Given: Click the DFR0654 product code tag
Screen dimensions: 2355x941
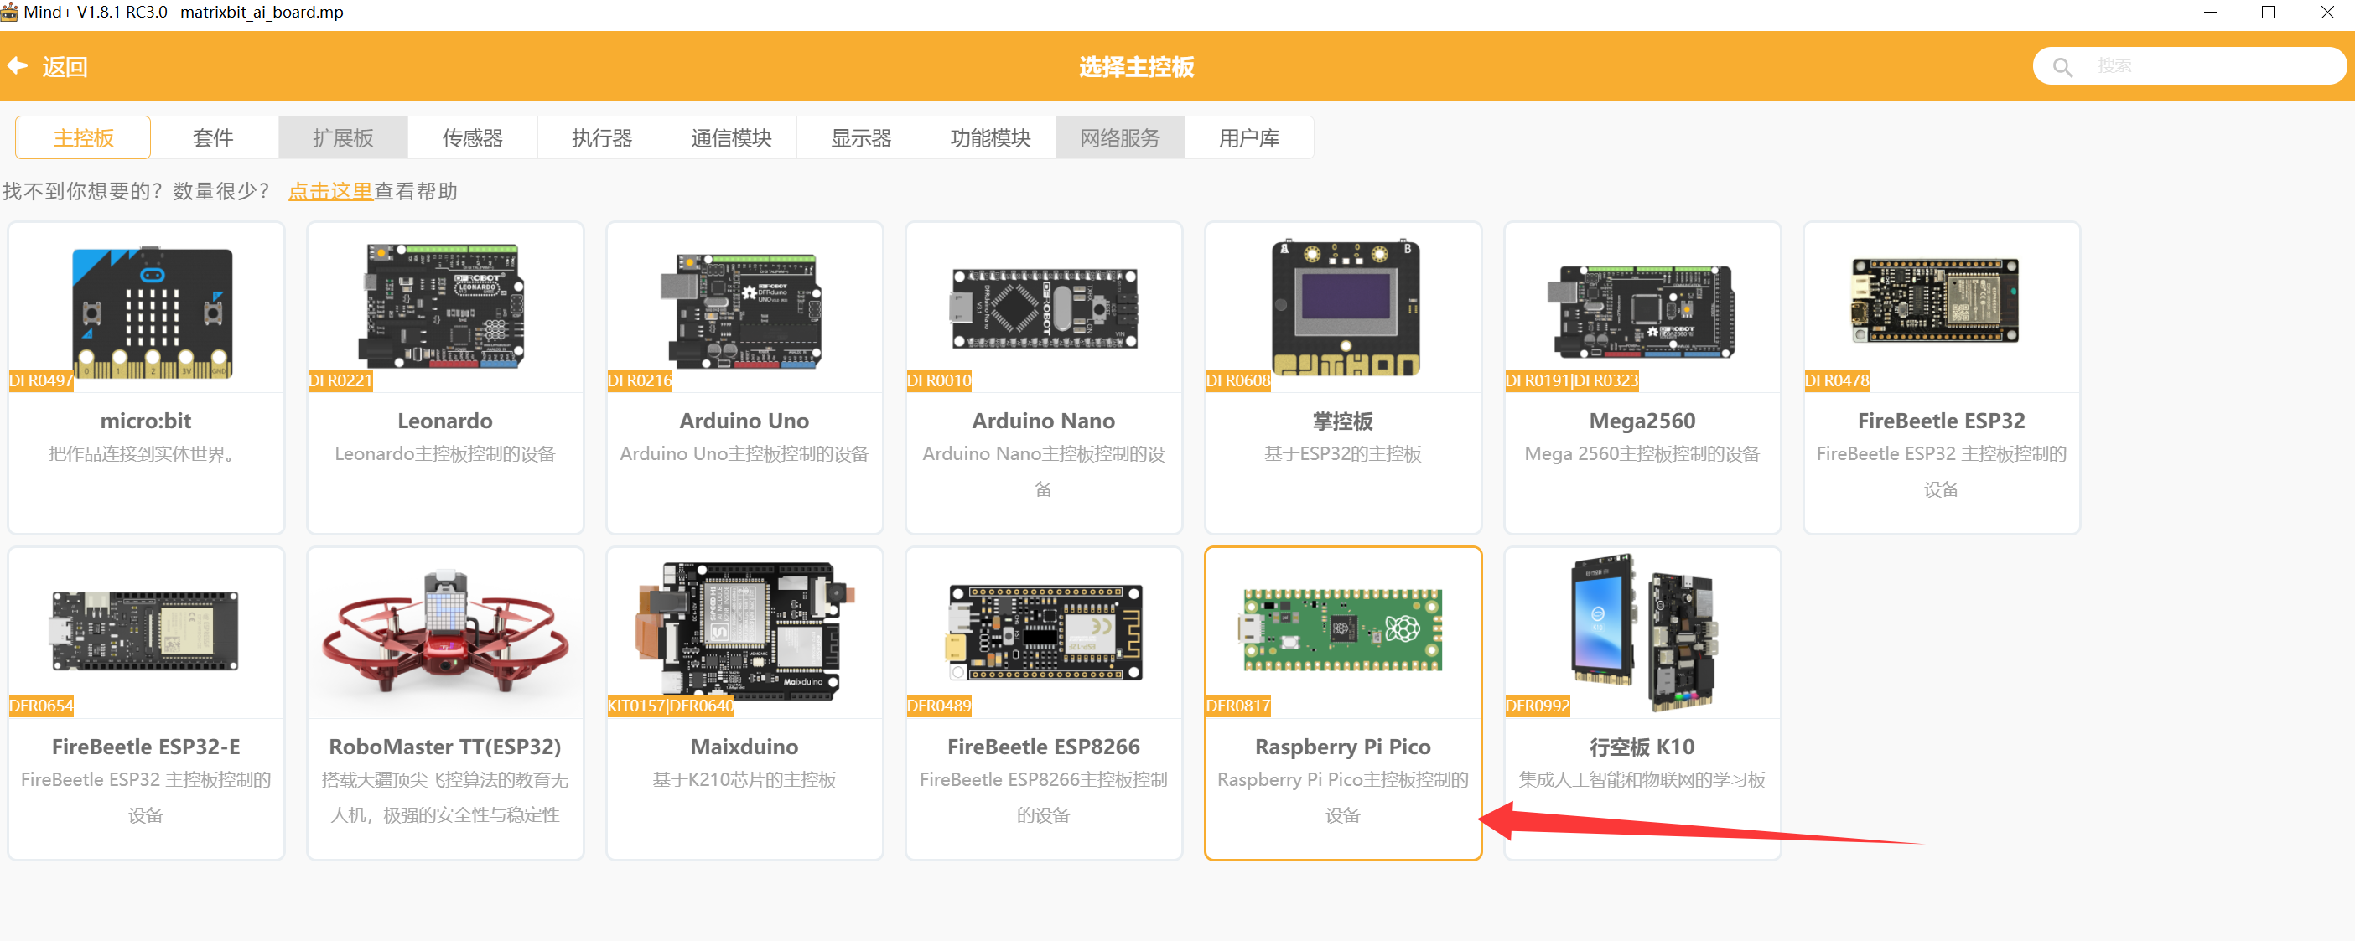Looking at the screenshot, I should [x=41, y=706].
